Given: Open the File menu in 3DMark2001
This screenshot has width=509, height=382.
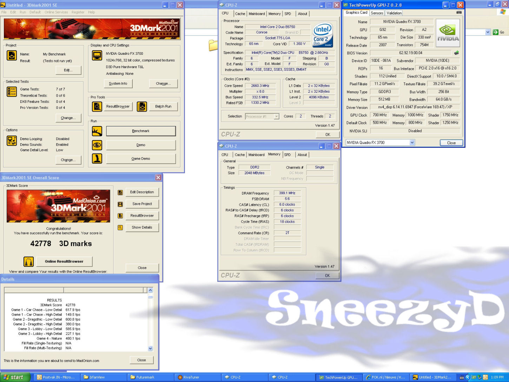Looking at the screenshot, I should (4, 12).
